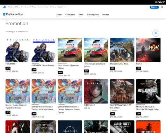Image resolution: width=166 pixels, height=133 pixels.
Task: Click the Premium label under DEATH STRANDING 2
Action: point(114,111)
